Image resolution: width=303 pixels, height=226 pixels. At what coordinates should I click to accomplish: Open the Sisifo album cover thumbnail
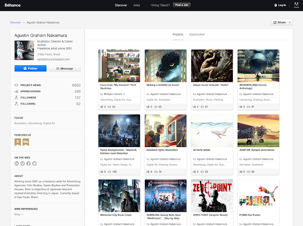(x=212, y=66)
